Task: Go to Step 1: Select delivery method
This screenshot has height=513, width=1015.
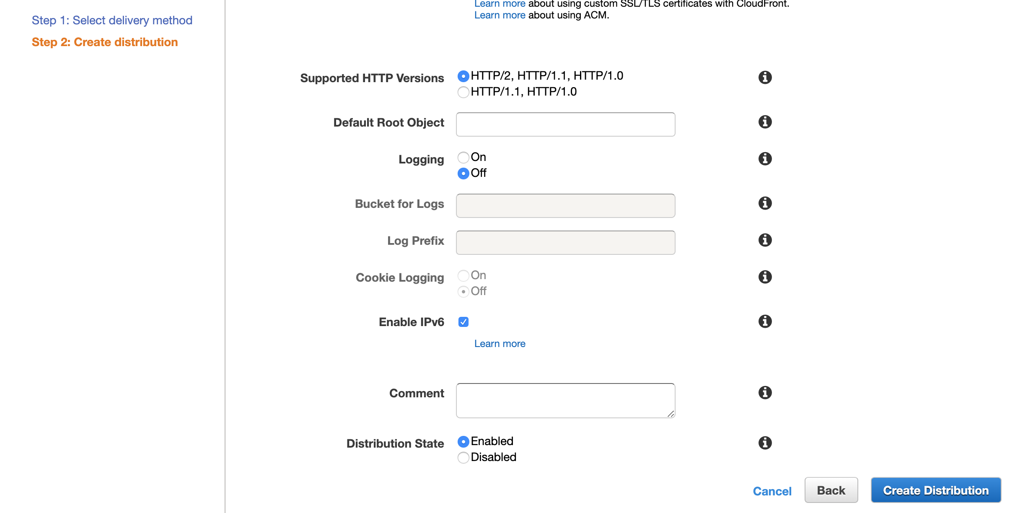Action: click(x=112, y=20)
